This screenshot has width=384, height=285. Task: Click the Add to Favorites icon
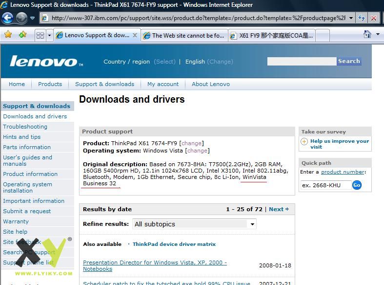(22, 35)
